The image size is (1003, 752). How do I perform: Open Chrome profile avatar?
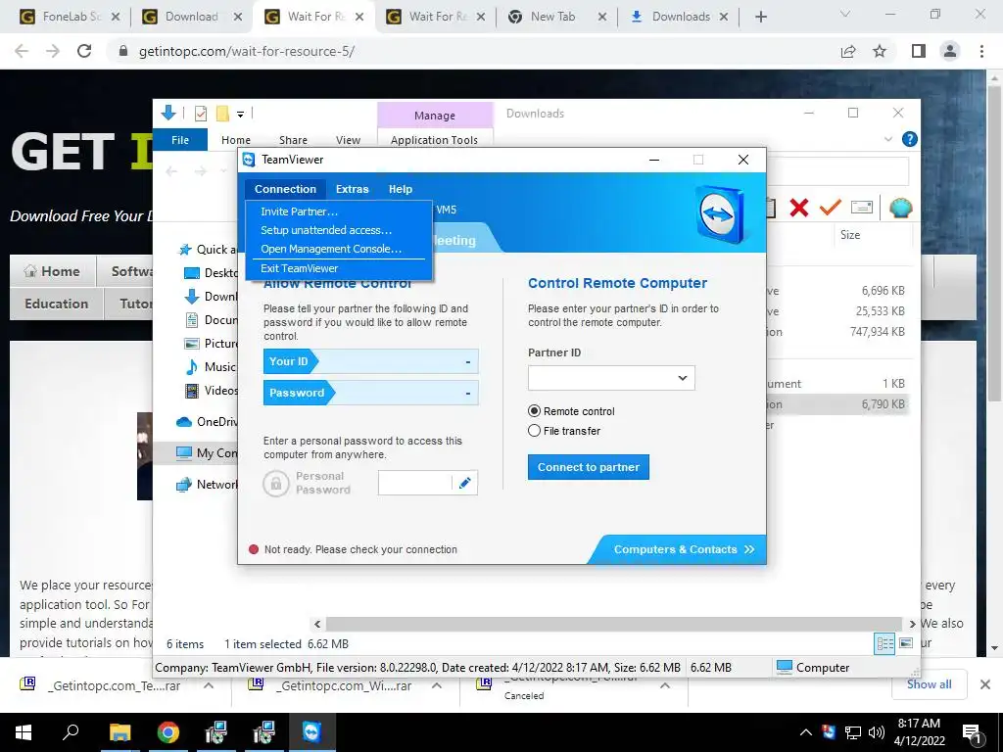pos(950,51)
